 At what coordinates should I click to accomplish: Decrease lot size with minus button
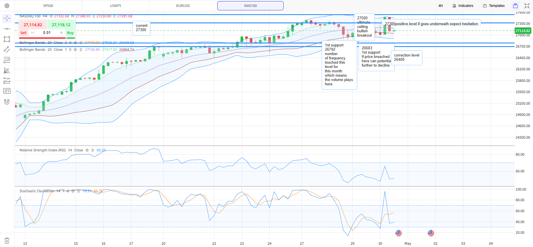coord(33,33)
